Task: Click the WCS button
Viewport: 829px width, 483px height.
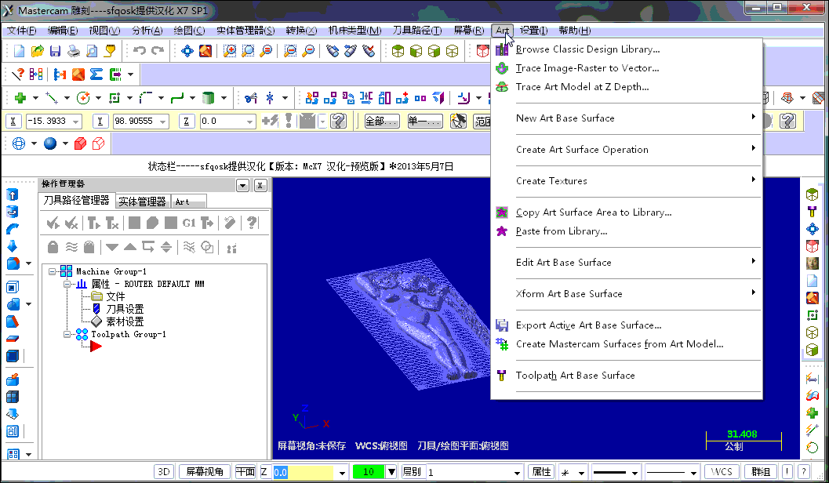Action: (x=722, y=472)
